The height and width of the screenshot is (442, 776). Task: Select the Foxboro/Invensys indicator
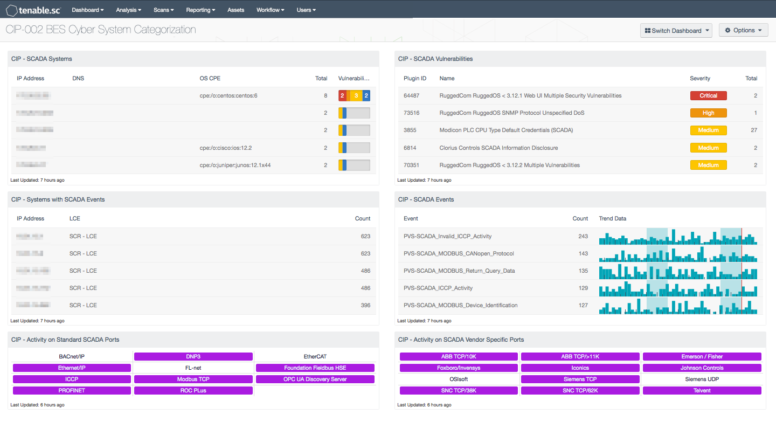coord(459,368)
